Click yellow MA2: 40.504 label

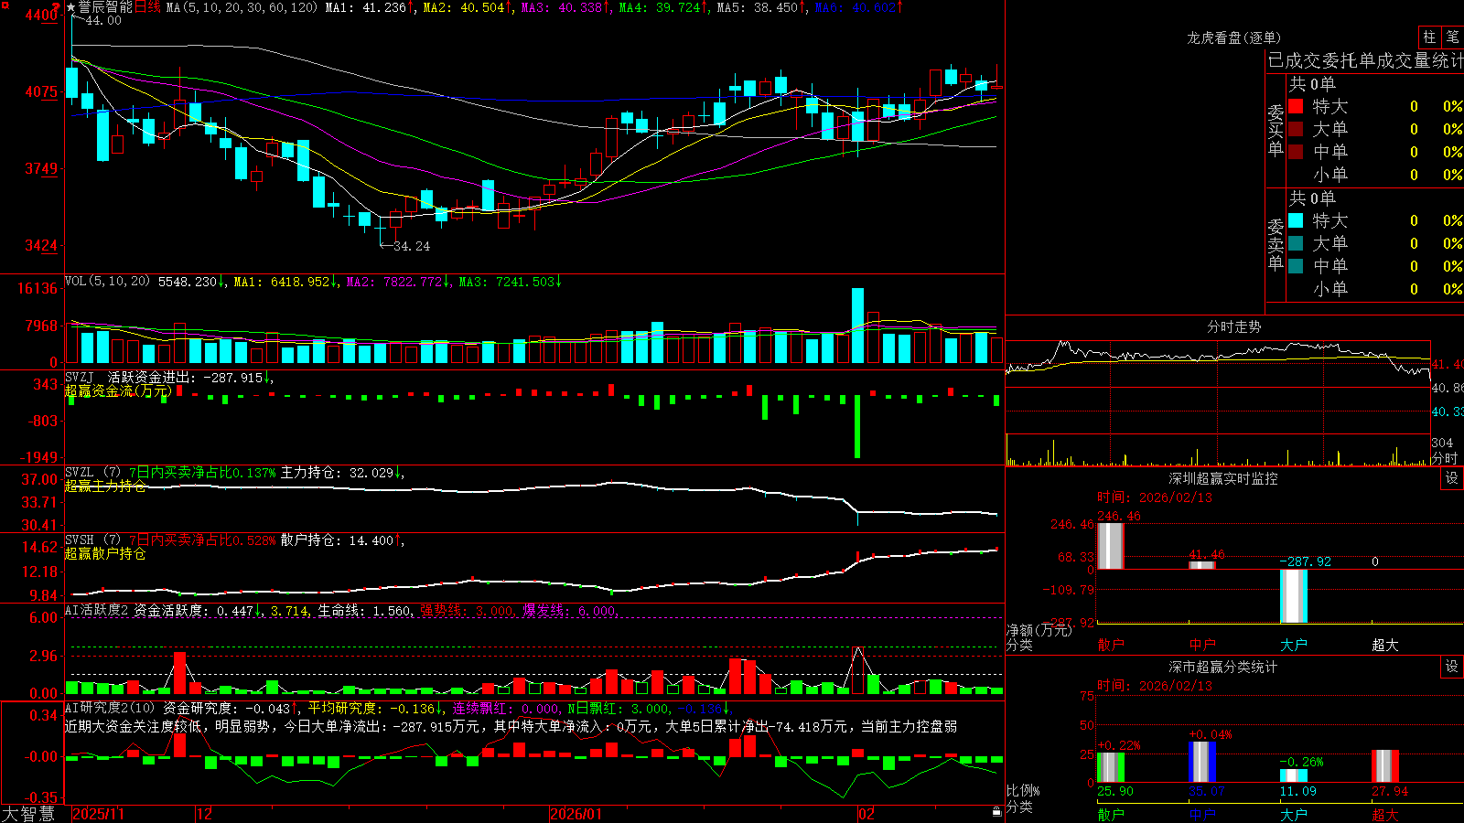(468, 7)
